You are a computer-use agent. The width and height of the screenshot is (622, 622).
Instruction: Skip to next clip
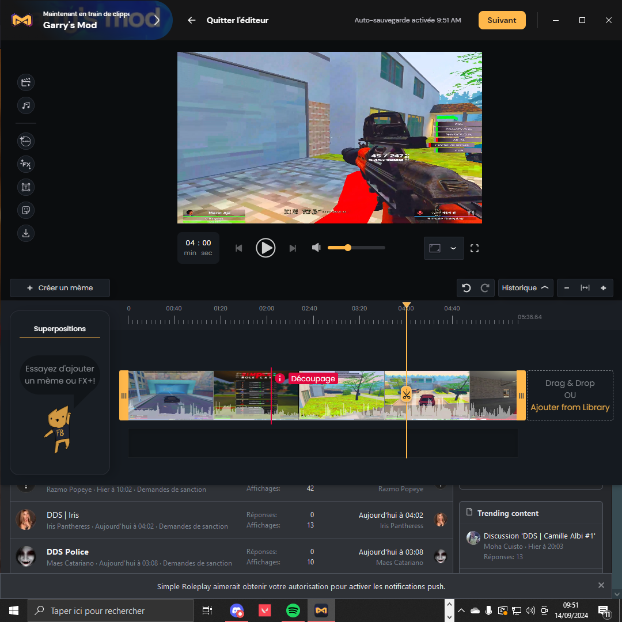click(293, 248)
